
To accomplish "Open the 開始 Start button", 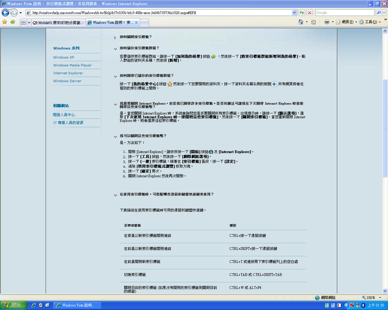I will (x=13, y=305).
